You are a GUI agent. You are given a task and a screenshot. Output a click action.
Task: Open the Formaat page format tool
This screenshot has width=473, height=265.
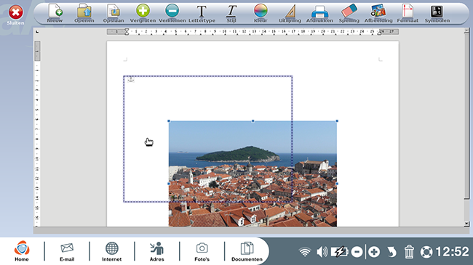click(408, 13)
